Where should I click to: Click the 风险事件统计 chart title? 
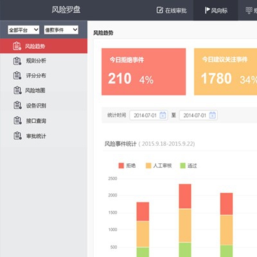click(x=120, y=144)
